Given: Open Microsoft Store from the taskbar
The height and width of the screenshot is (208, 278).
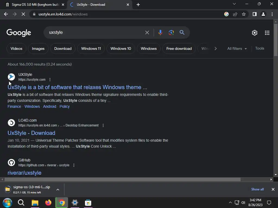Looking at the screenshot, I should pos(88,203).
